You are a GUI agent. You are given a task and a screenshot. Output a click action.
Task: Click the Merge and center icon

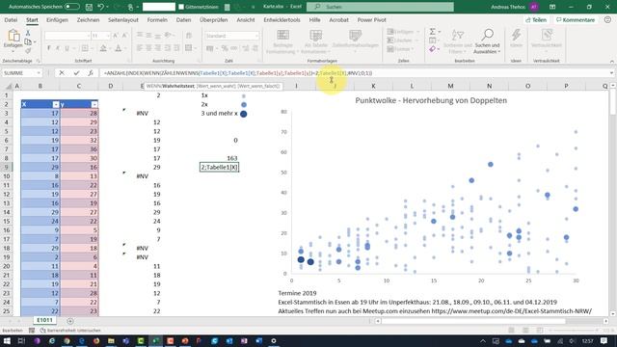pos(189,48)
